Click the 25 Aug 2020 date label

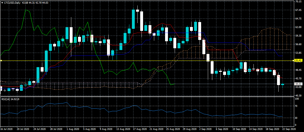(x=173, y=129)
